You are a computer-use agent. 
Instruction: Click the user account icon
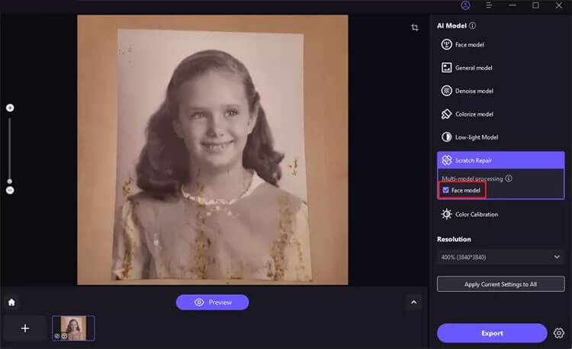[487, 5]
